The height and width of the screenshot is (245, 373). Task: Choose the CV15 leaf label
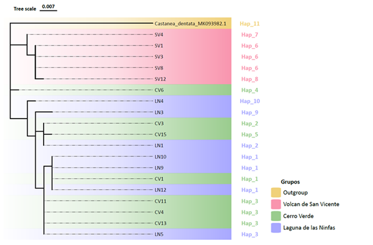pyautogui.click(x=160, y=134)
